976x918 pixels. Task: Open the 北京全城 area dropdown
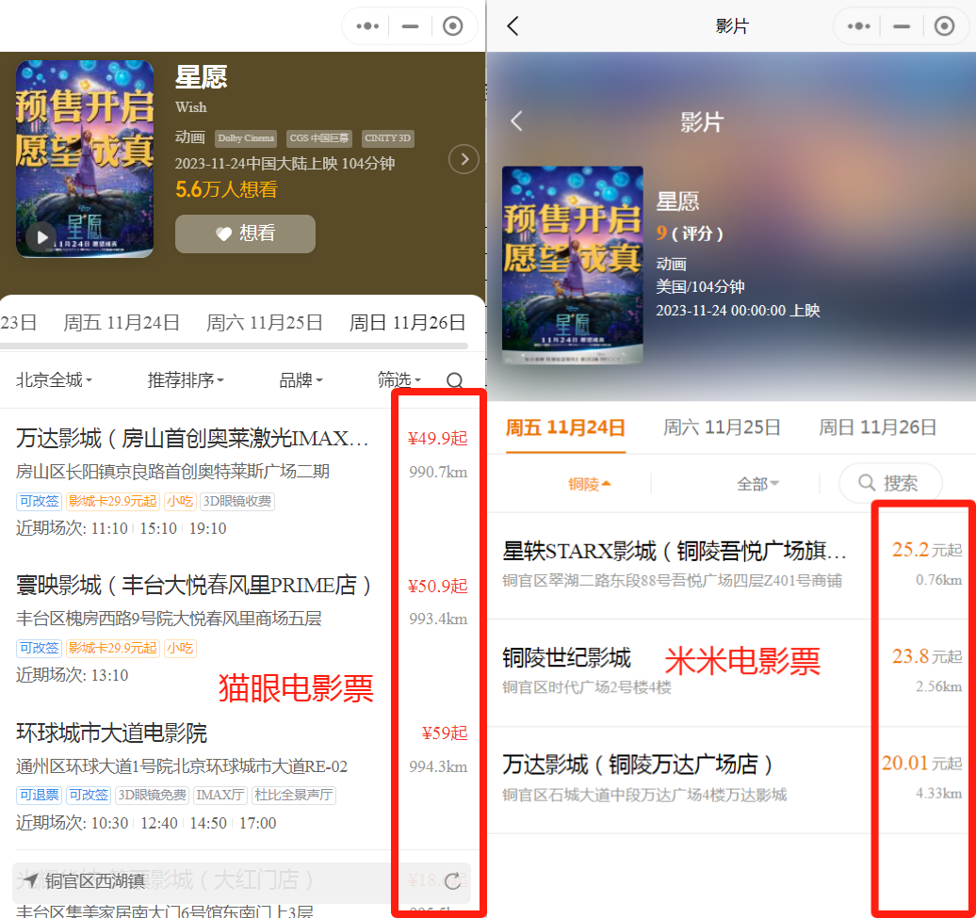54,379
